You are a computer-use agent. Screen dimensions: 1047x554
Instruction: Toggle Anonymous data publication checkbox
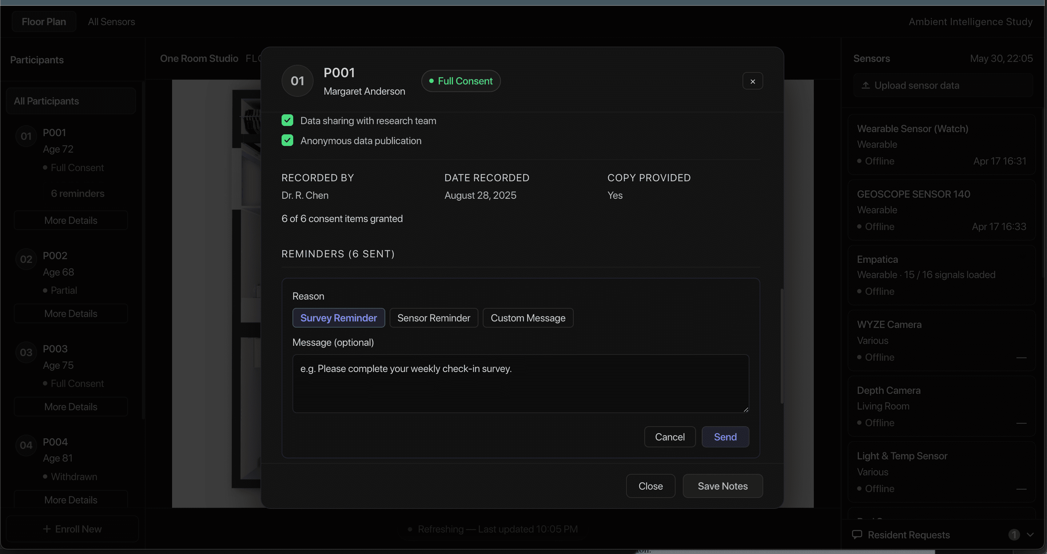tap(287, 141)
